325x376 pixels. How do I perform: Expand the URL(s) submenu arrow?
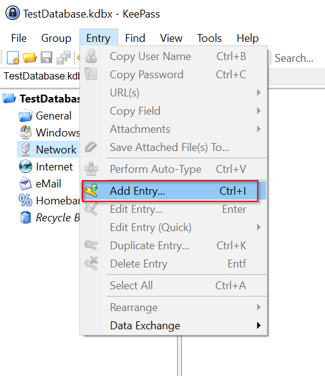click(259, 92)
